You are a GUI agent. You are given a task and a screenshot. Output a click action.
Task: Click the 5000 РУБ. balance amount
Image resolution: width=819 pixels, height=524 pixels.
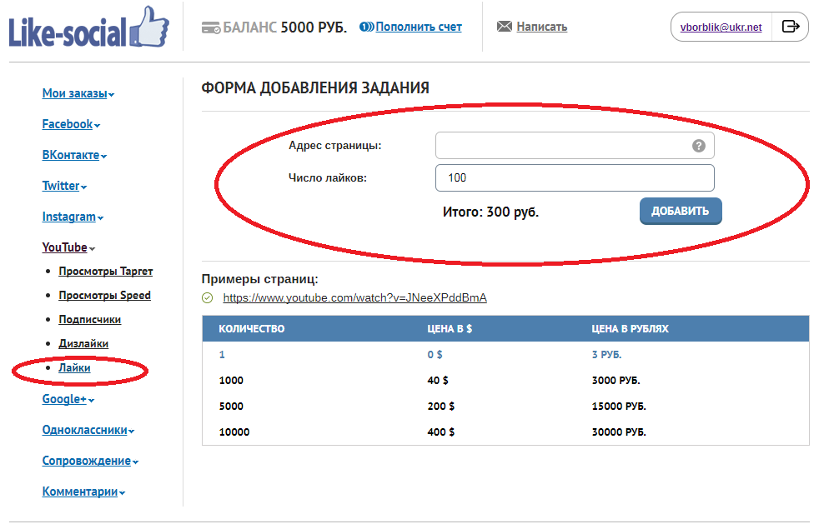[314, 27]
